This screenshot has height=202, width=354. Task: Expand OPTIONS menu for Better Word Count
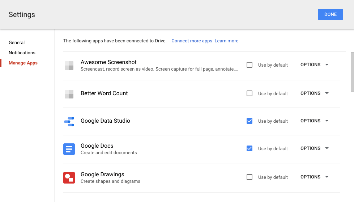pos(315,93)
